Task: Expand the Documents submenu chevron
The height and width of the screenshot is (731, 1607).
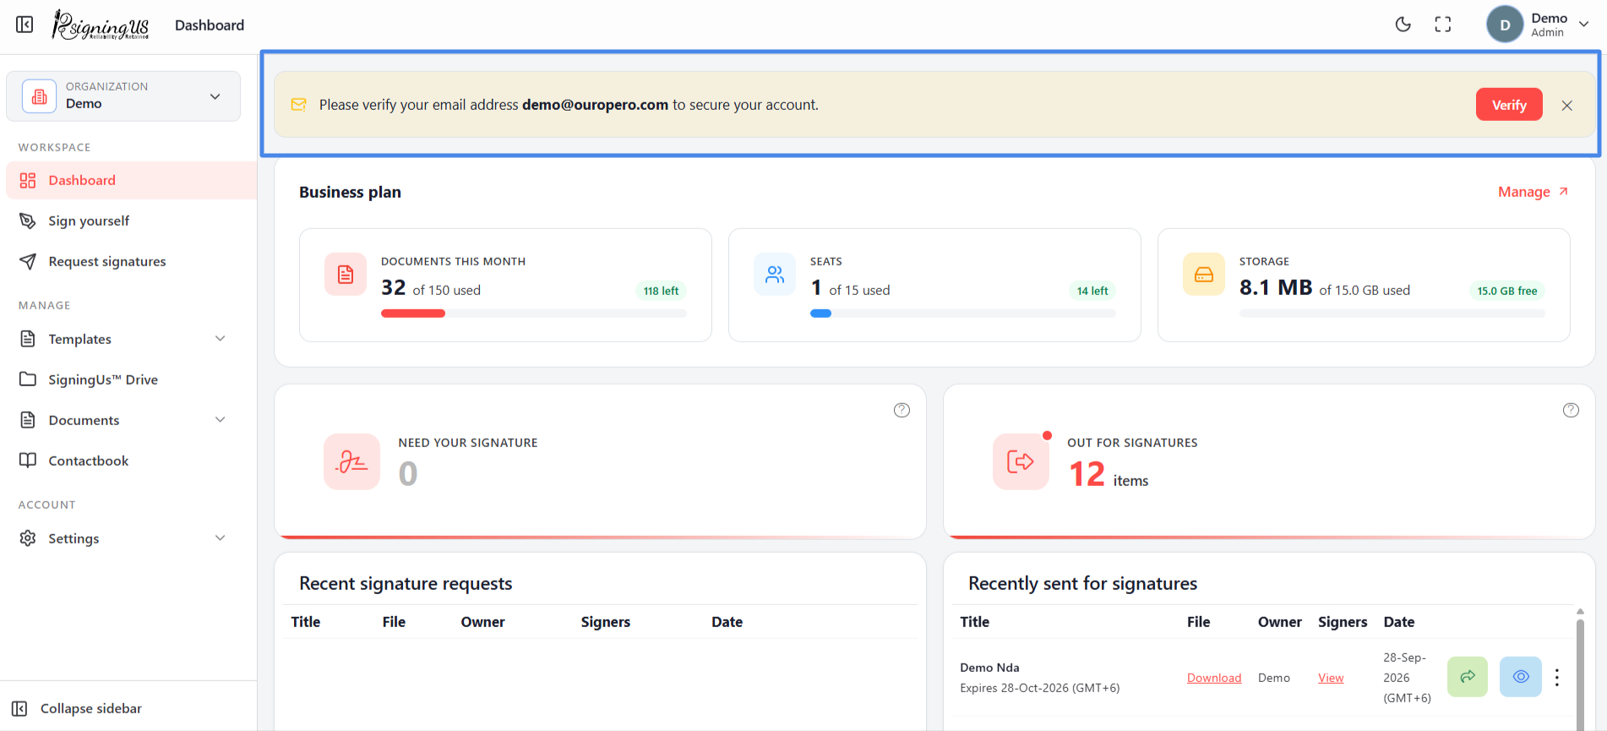Action: (221, 420)
